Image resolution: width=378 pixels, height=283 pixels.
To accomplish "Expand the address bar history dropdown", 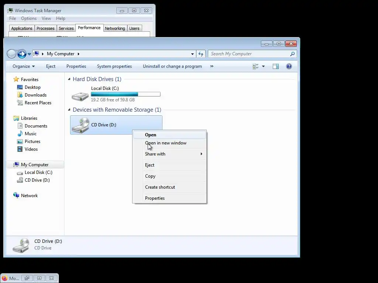I will tap(192, 54).
